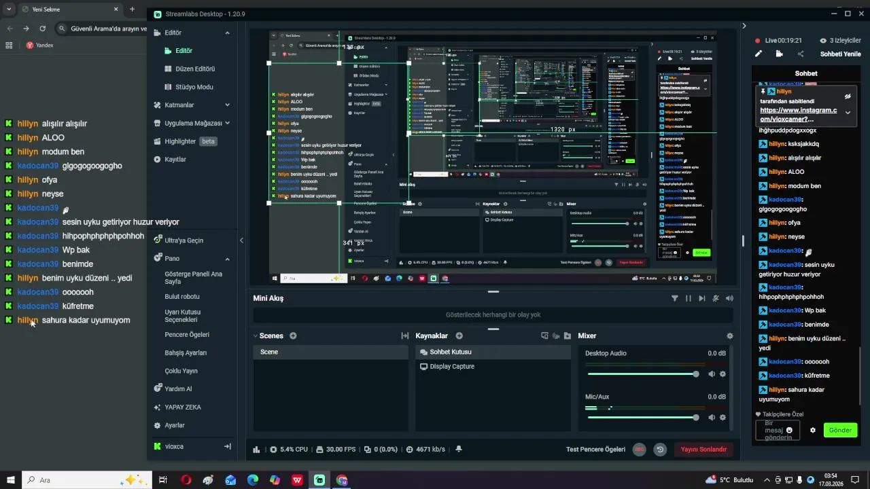Select the Sohbet Kutusu source
This screenshot has width=870, height=489.
pos(493,352)
